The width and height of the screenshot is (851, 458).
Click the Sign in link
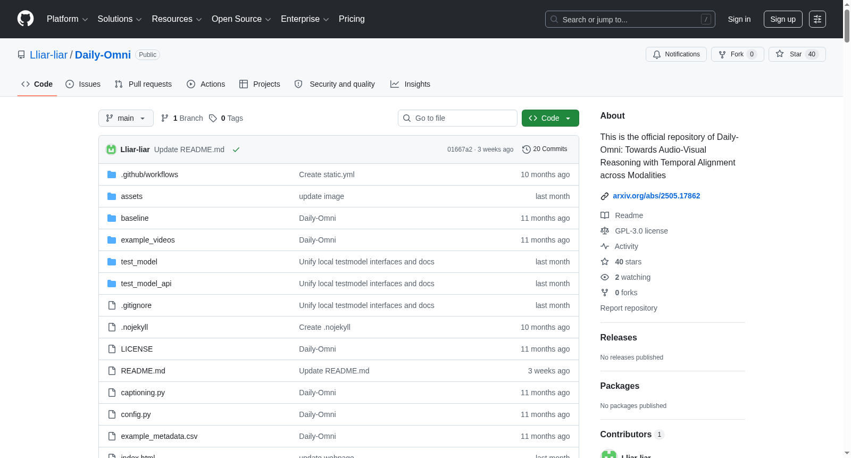pyautogui.click(x=739, y=19)
